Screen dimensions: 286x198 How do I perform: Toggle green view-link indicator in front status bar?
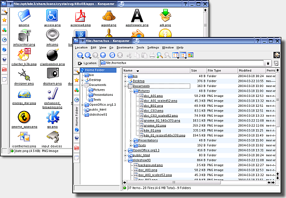pos(125,188)
